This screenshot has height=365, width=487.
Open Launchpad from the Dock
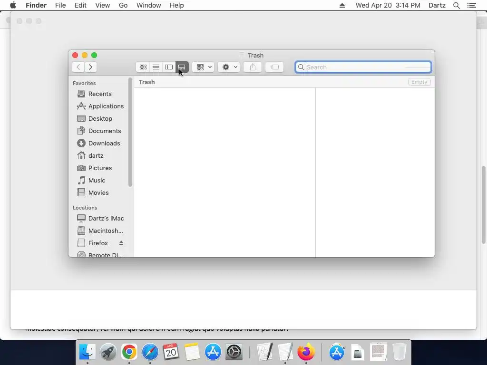[x=108, y=352]
